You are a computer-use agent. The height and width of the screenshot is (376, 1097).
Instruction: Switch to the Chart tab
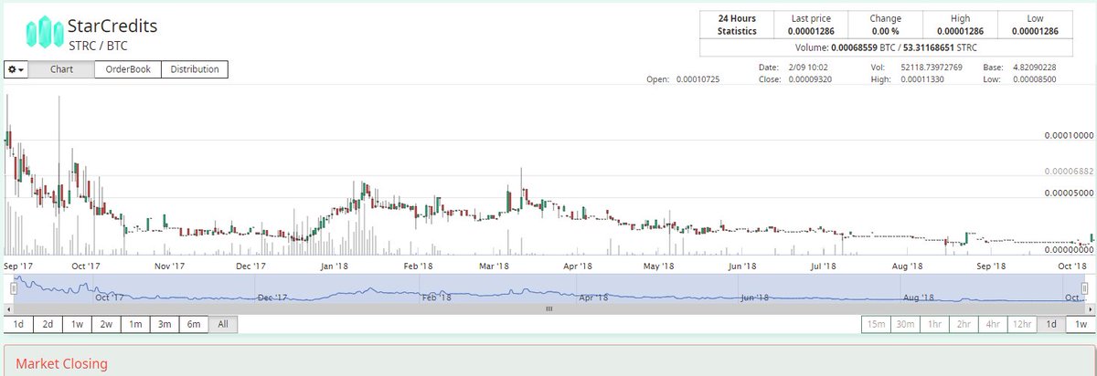[x=61, y=69]
